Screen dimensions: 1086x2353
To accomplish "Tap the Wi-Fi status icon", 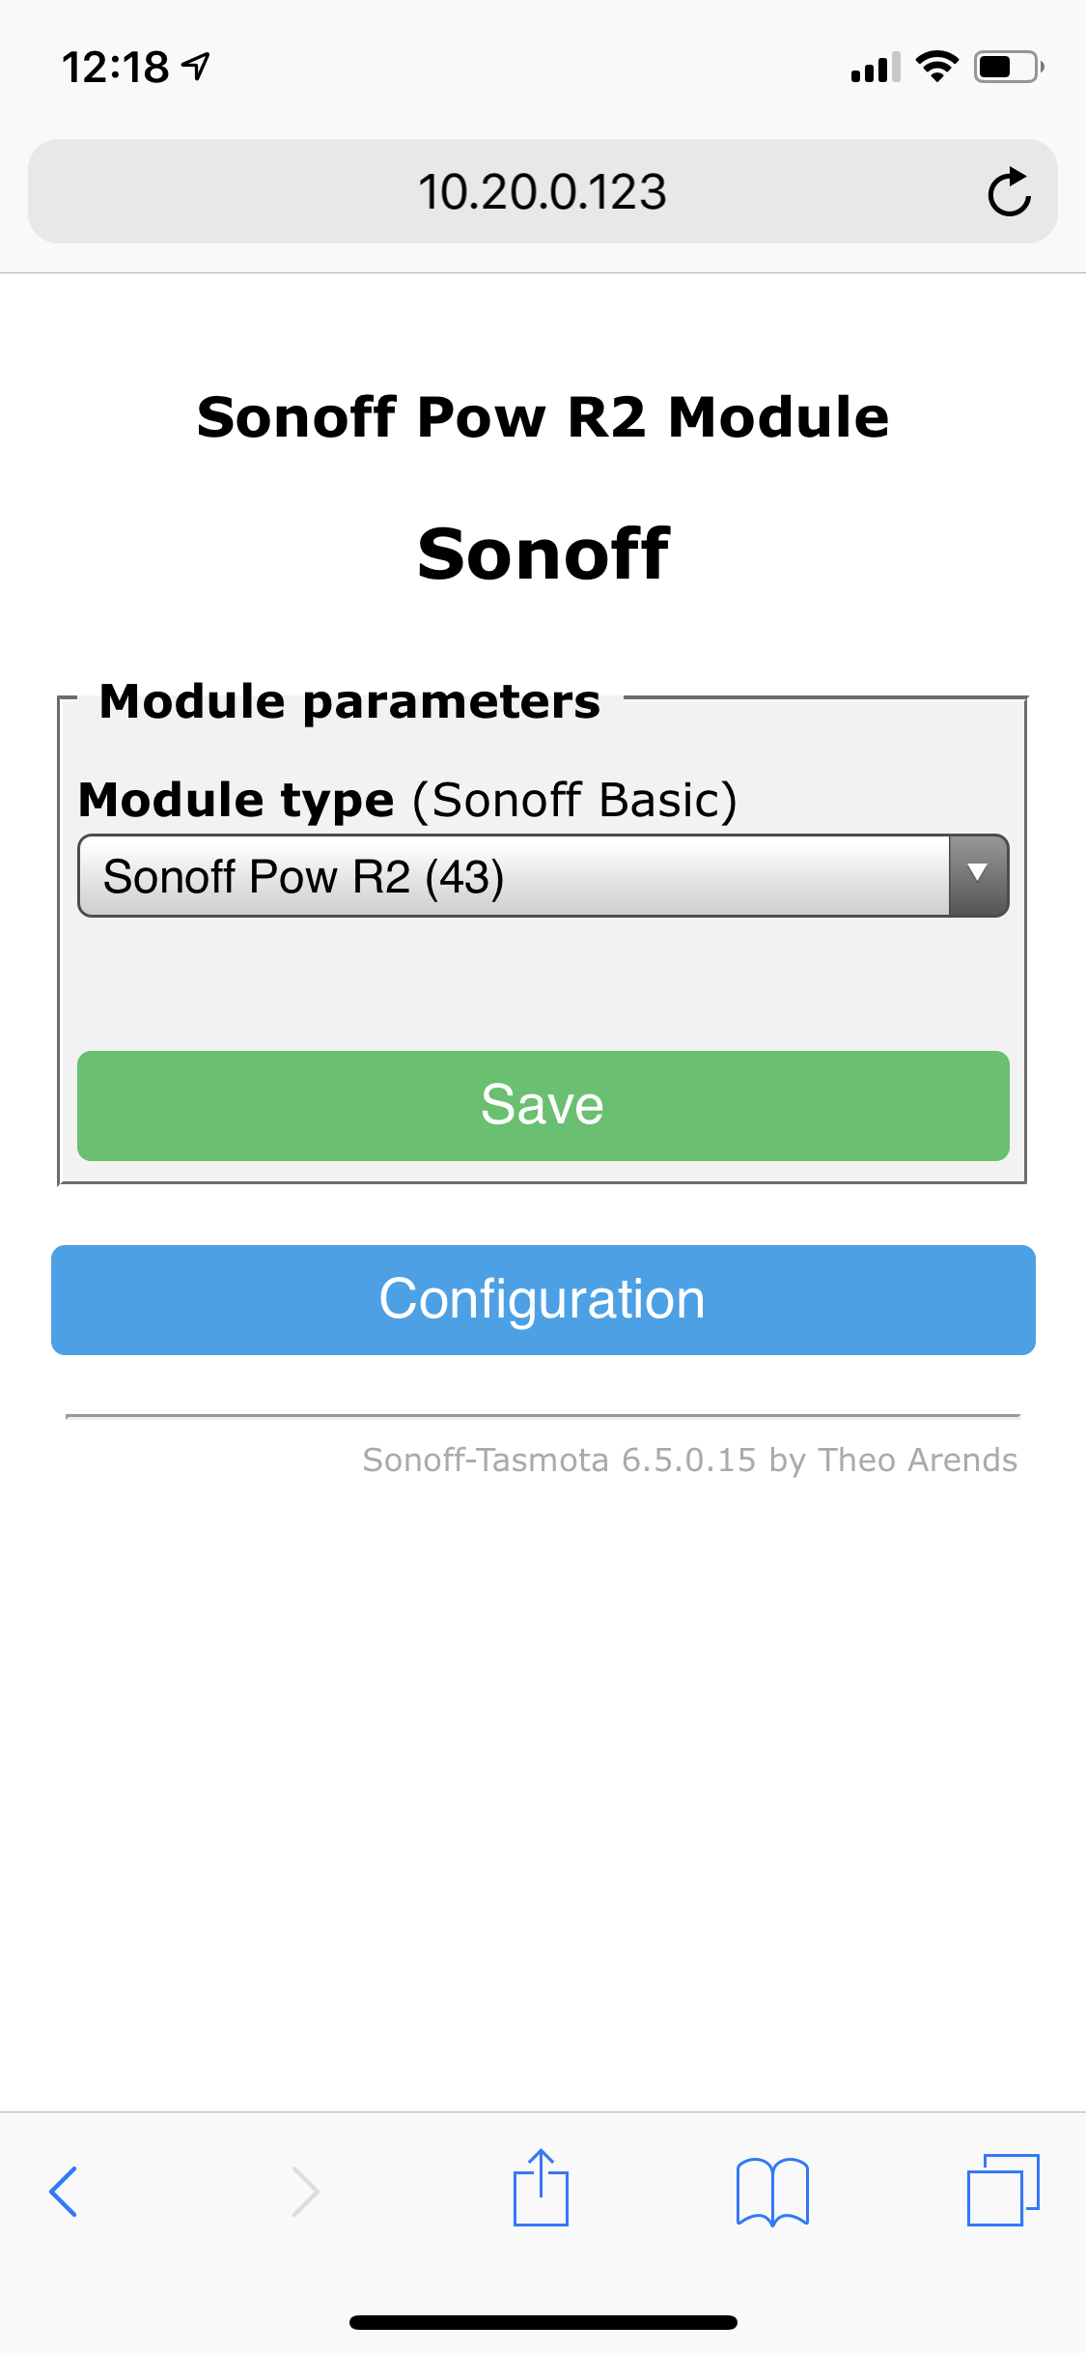I will (x=936, y=67).
